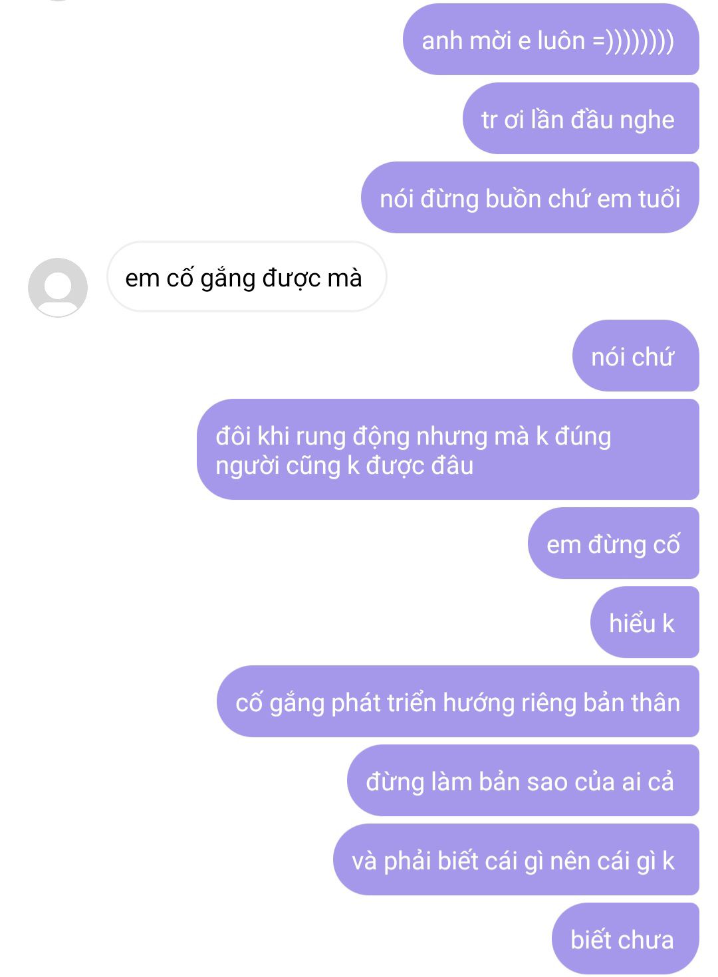Select "cố gắng phát triển hướng riêng bản thân"
Screen dimensions: 718x977
[x=458, y=702]
